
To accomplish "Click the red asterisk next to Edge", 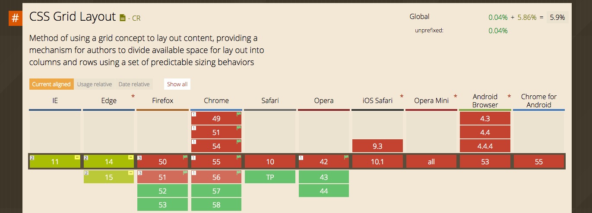I will [x=133, y=96].
